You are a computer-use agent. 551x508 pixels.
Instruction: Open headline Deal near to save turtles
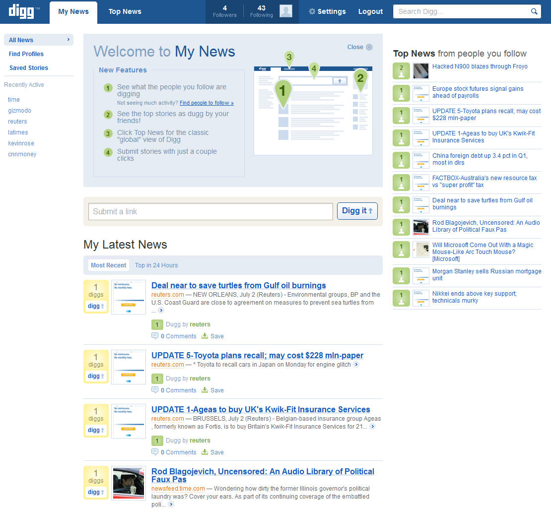239,285
